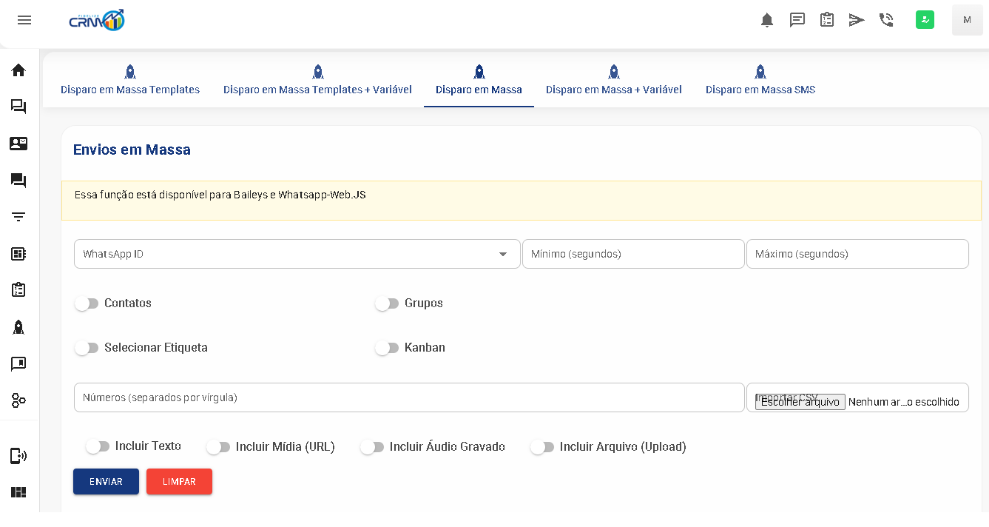This screenshot has width=989, height=527.
Task: Open the WhatsApp ID dropdown
Action: [296, 253]
